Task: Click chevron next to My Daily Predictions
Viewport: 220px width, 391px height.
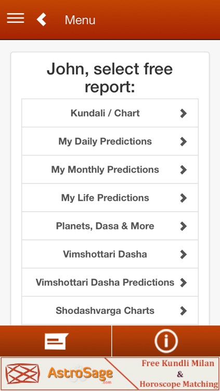Action: tap(184, 141)
